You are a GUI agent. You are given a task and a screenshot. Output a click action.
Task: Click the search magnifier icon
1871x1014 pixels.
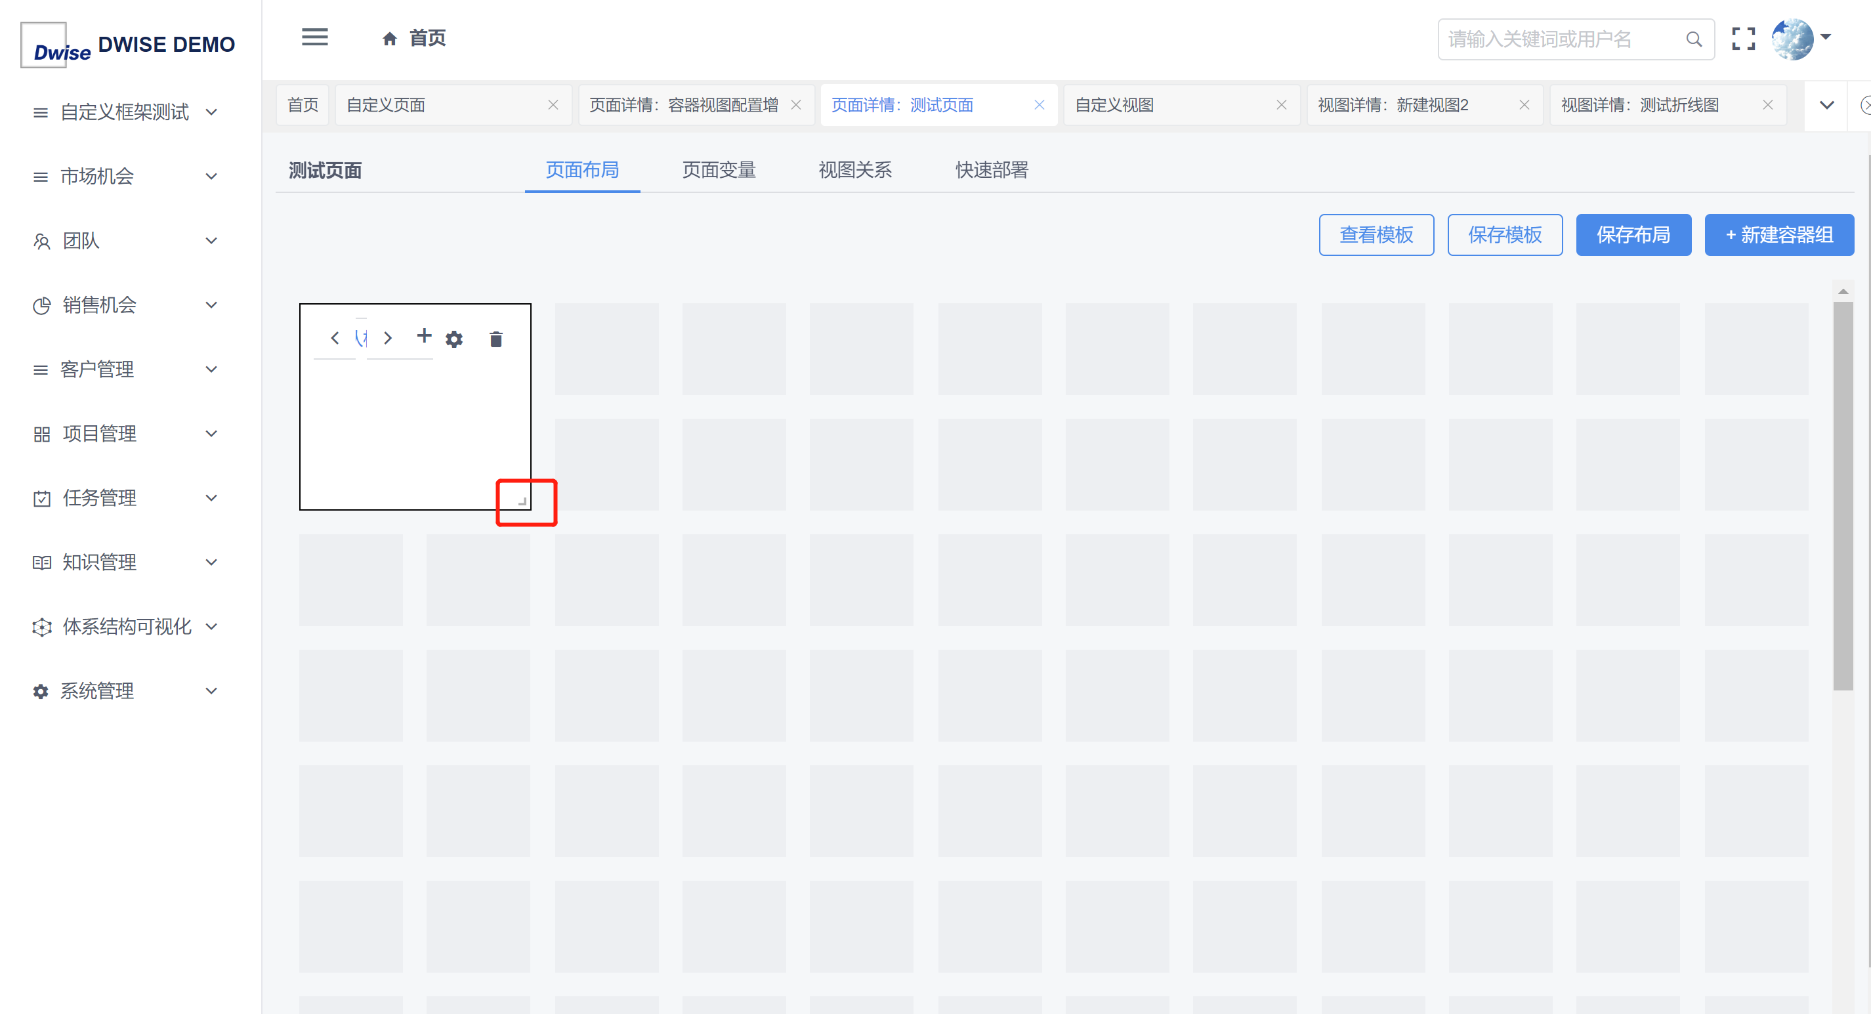[1694, 39]
